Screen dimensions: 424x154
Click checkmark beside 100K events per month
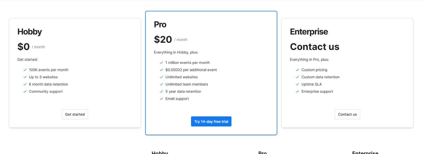click(25, 70)
